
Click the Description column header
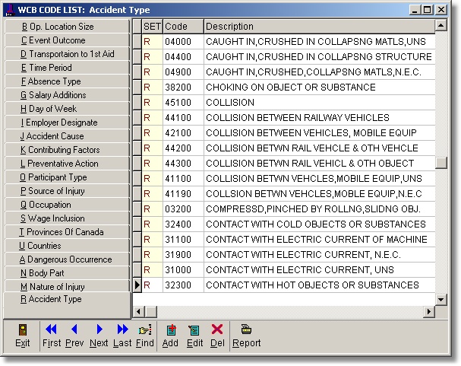[319, 27]
